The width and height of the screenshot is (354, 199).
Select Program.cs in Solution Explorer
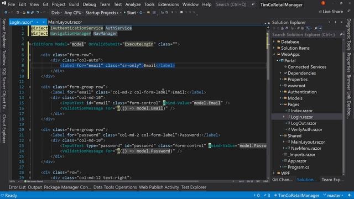point(298,167)
